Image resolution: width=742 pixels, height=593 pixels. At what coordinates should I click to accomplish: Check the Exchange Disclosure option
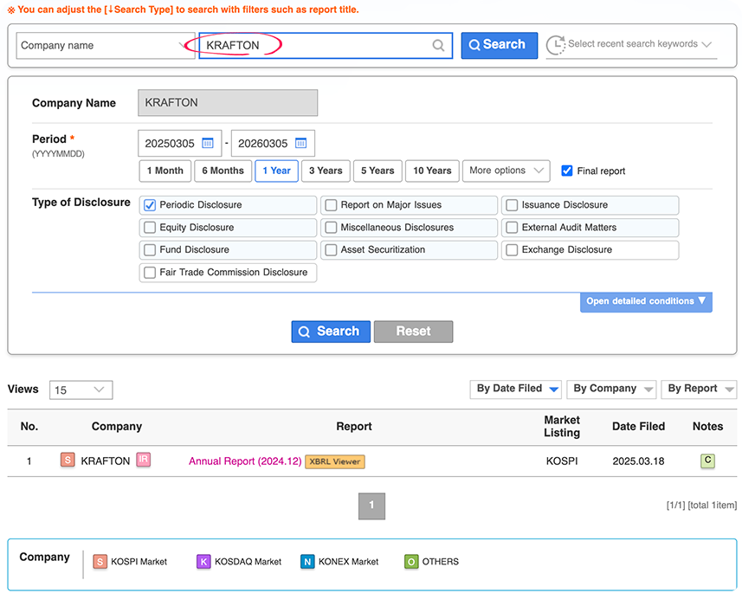point(512,250)
